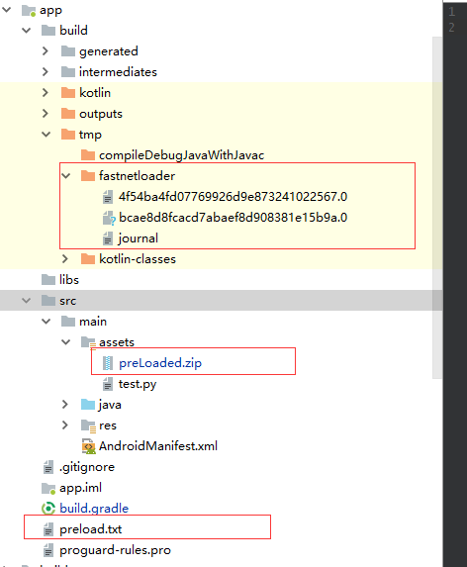This screenshot has height=567, width=467.
Task: Expand the kotlin folder arrow
Action: point(46,93)
